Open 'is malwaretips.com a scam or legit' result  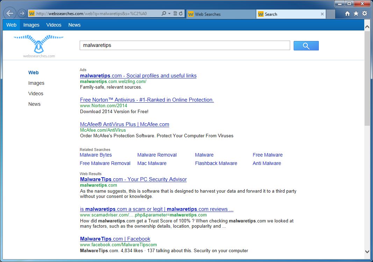(x=157, y=209)
